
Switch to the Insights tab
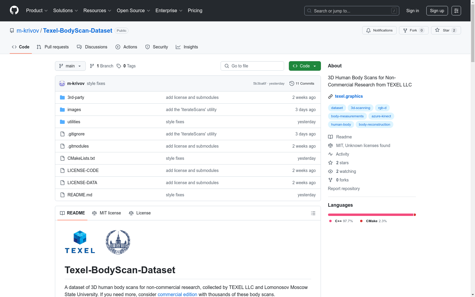coord(187,47)
